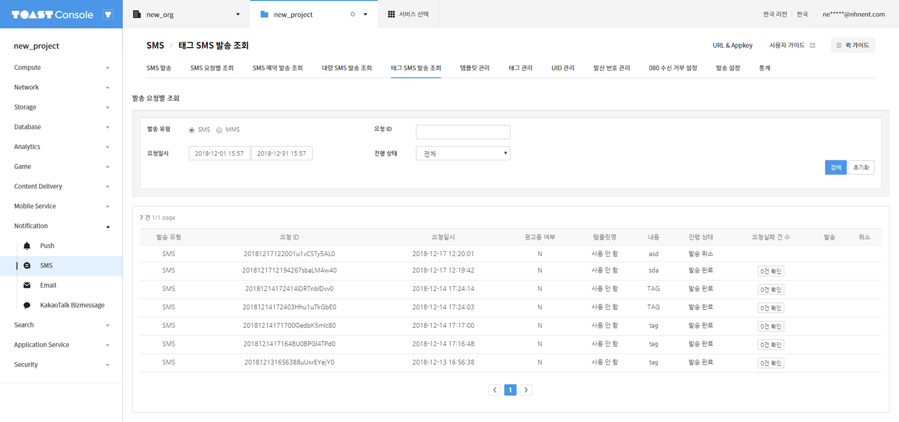This screenshot has width=899, height=422.
Task: Click the SMS chat bubble icon
Action: tap(27, 266)
